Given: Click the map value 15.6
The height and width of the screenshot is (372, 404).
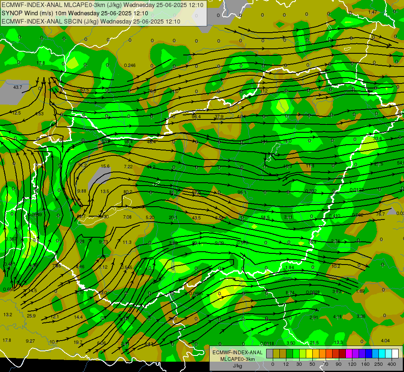Looking at the screenshot, I should (x=105, y=166).
